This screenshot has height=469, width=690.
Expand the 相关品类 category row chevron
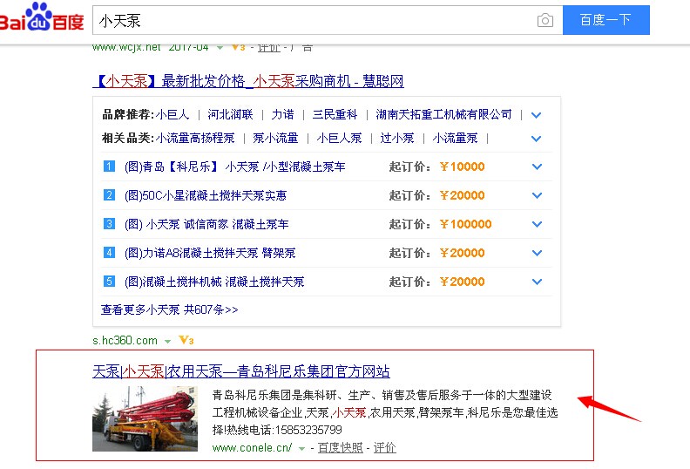pyautogui.click(x=537, y=139)
